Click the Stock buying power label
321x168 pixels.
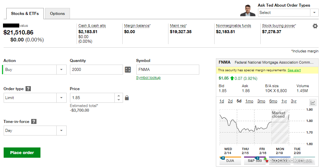279,26
